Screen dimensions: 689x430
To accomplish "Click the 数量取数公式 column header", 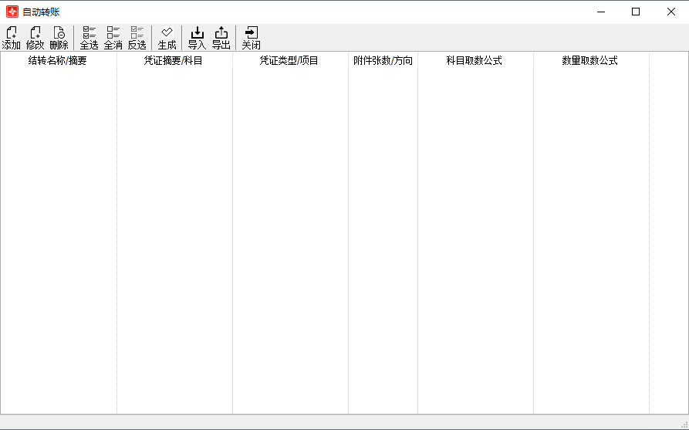I will coord(590,60).
